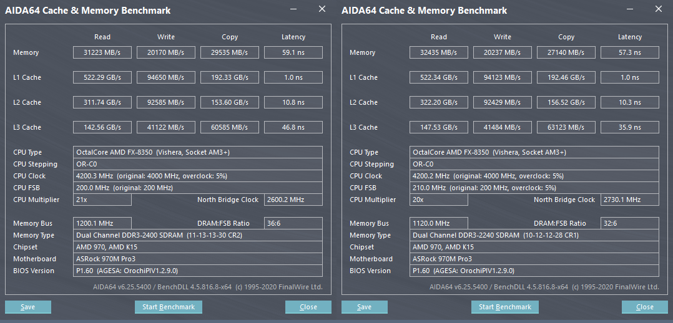Close left window using title bar X
This screenshot has height=323, width=673.
pos(322,9)
